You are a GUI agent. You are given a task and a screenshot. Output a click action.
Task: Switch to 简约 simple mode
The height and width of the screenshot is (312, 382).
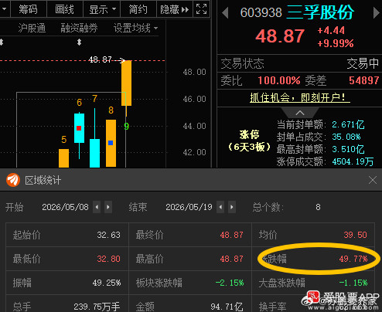pos(138,9)
